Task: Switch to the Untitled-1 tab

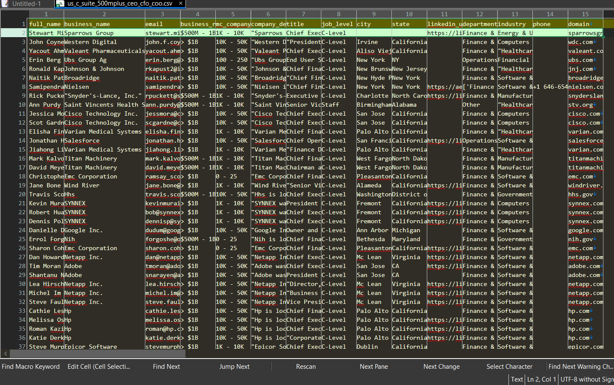Action: click(26, 3)
